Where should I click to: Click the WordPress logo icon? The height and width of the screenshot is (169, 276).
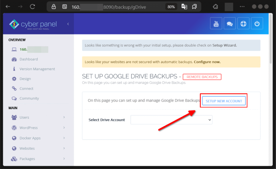[x=14, y=128]
